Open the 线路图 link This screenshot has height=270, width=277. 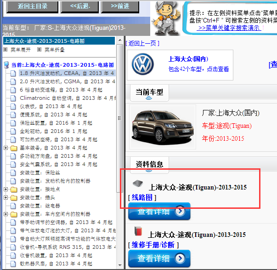pyautogui.click(x=142, y=197)
